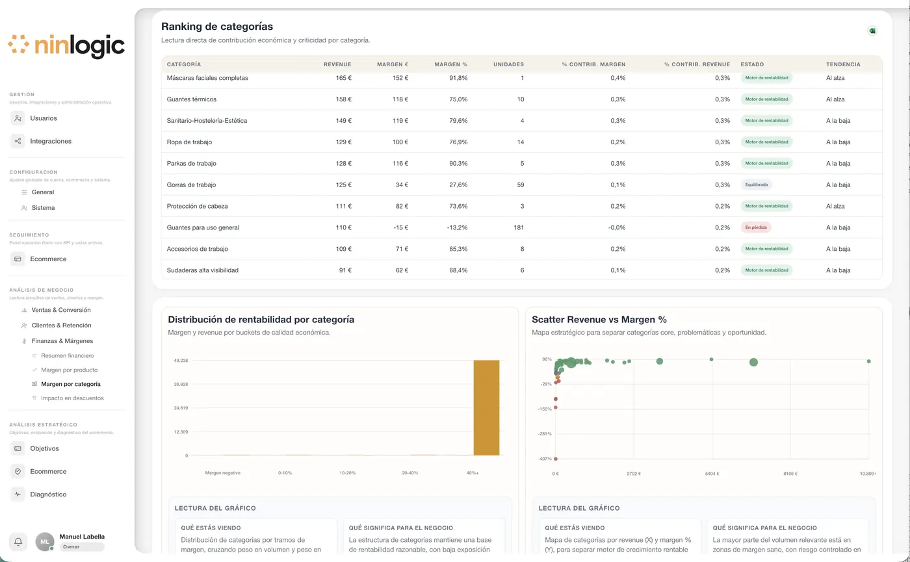Select Margen por categoría menu item
Viewport: 910px width, 562px height.
tap(71, 384)
